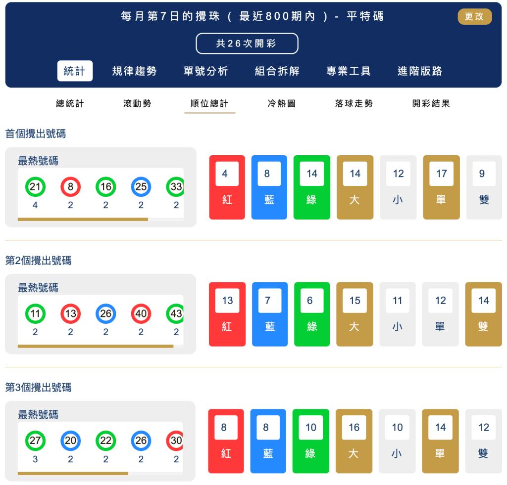Click hot number ball 21 in first row

35,187
